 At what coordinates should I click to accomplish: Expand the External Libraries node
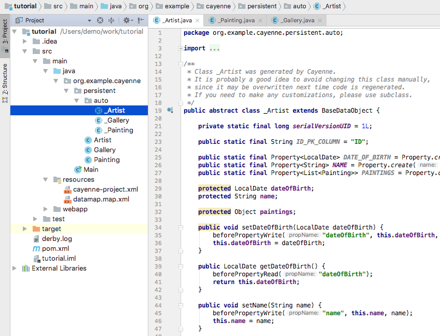coord(14,268)
